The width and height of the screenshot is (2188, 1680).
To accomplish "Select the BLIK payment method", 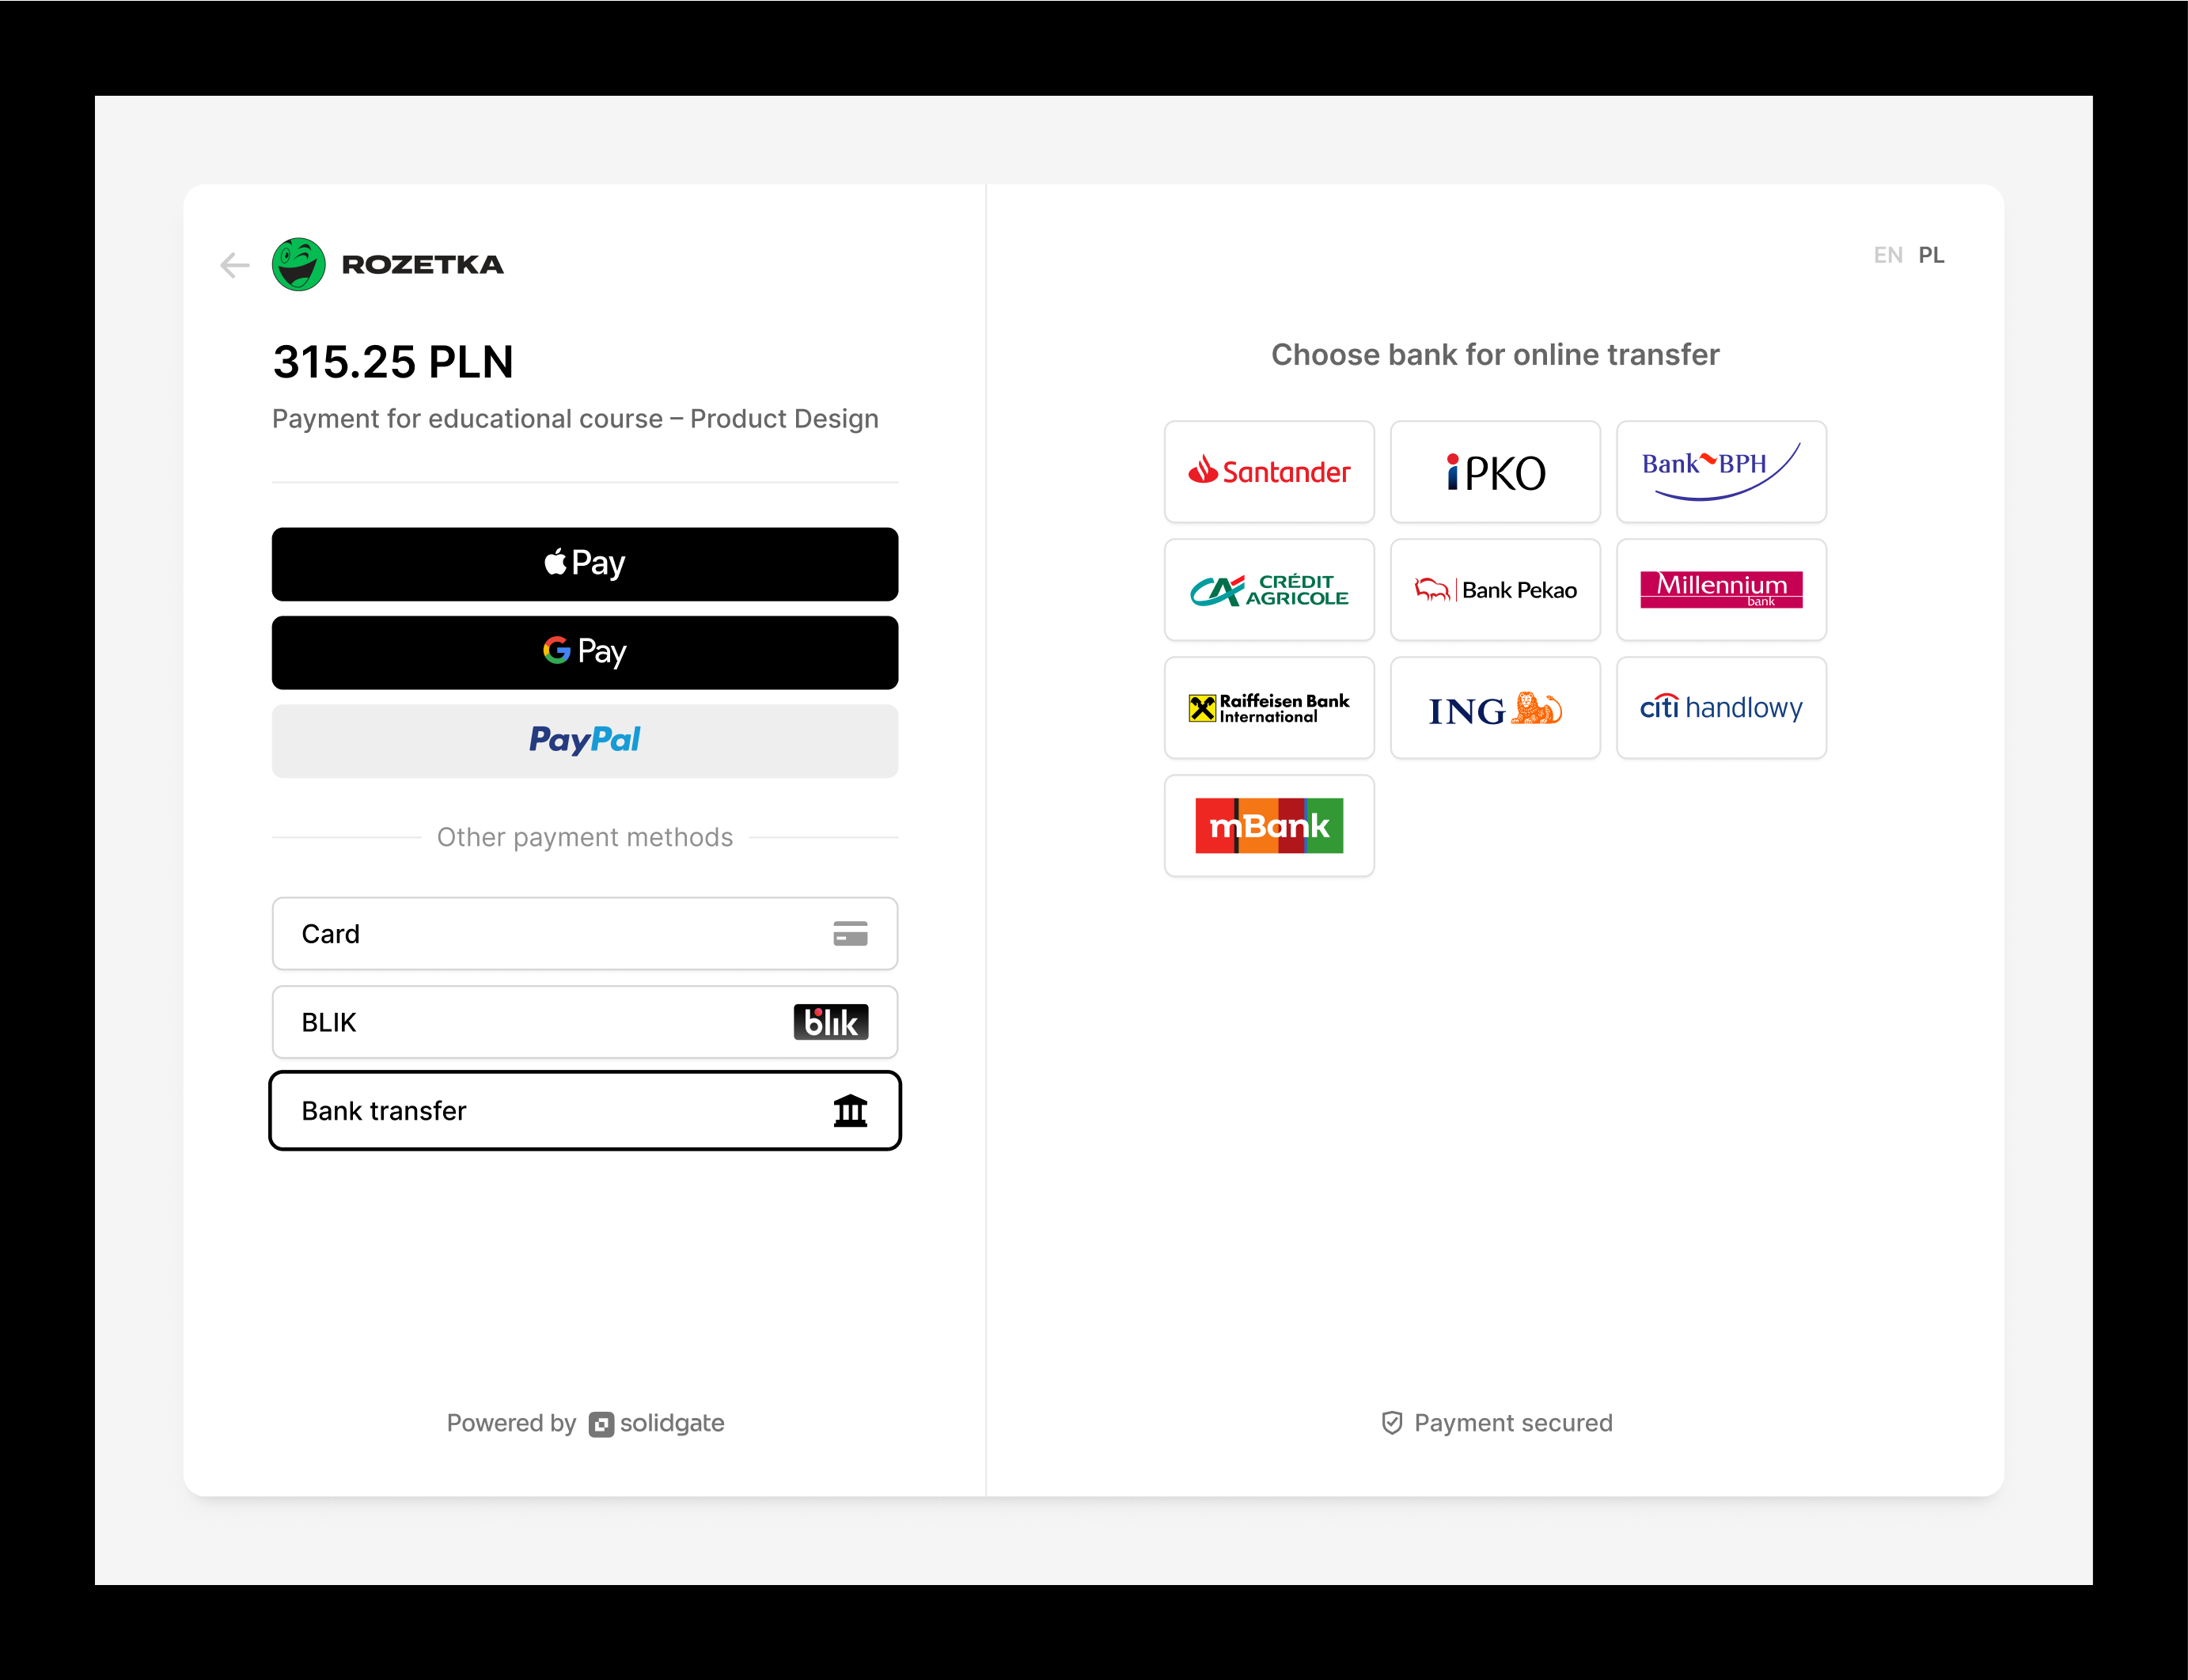I will click(584, 1020).
